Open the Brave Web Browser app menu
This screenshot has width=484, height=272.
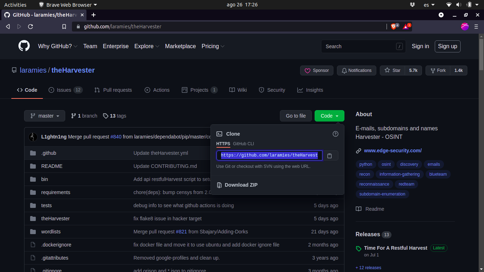[x=68, y=5]
